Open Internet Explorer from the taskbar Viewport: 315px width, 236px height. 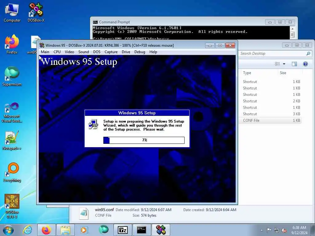(x=27, y=230)
